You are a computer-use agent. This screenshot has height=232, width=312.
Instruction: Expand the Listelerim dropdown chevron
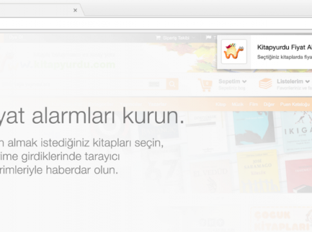pyautogui.click(x=307, y=81)
